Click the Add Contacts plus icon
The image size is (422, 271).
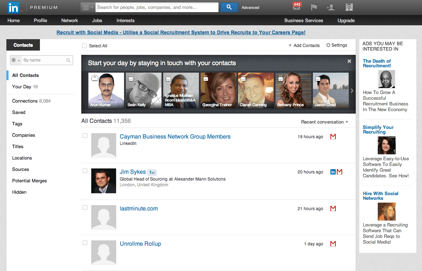click(x=290, y=45)
